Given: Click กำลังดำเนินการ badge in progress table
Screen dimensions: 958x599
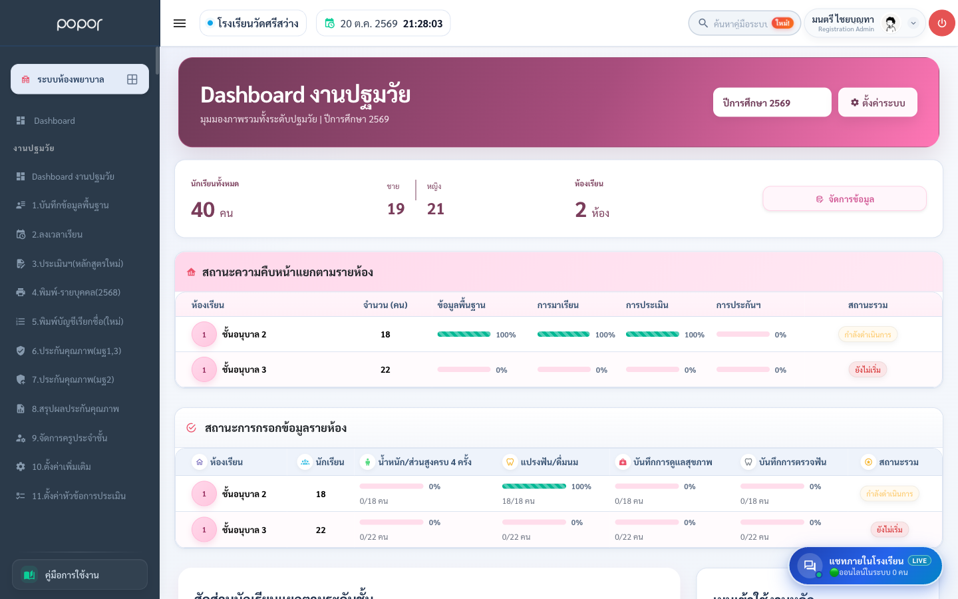Looking at the screenshot, I should [868, 334].
